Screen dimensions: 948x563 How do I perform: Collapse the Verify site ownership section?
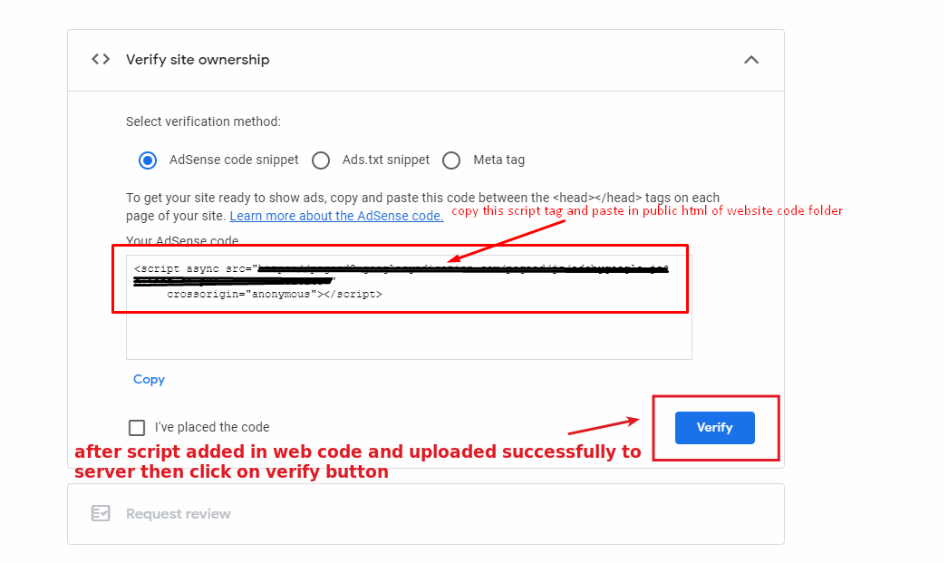point(751,59)
